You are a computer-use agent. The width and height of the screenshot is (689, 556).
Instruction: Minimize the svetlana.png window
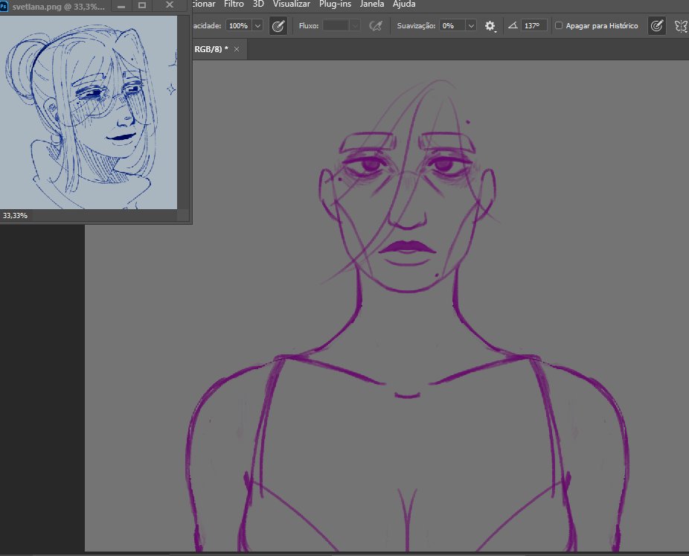(122, 6)
